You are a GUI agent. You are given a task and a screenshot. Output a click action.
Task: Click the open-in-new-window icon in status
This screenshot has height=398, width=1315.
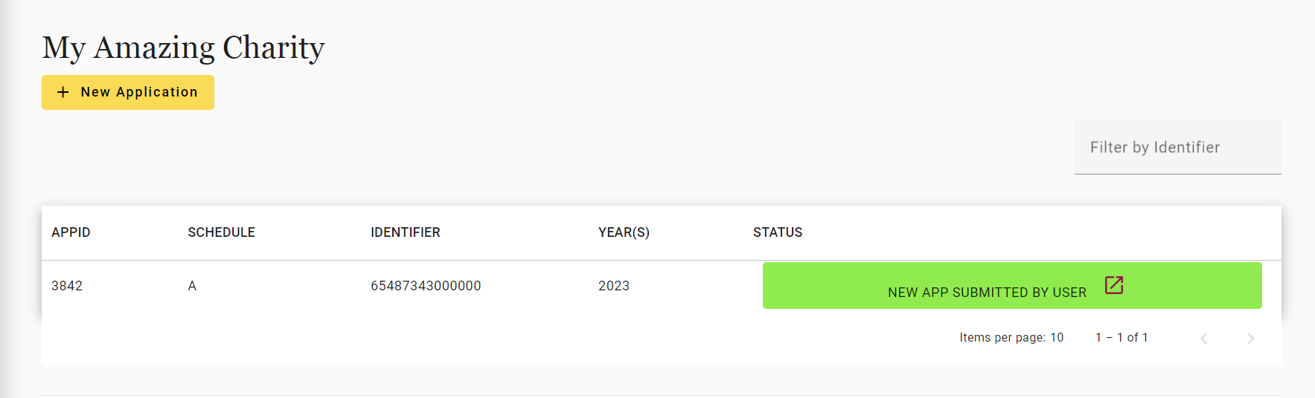[x=1113, y=285]
